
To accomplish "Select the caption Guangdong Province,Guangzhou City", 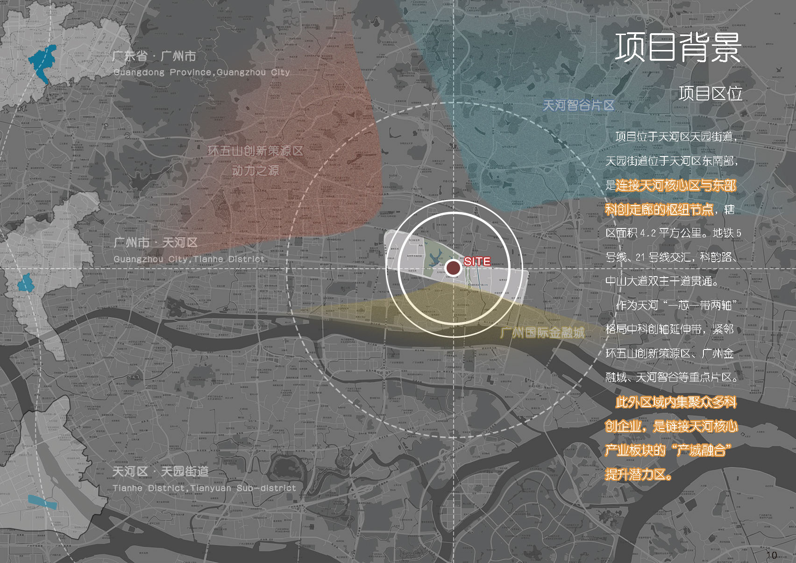I will point(202,72).
